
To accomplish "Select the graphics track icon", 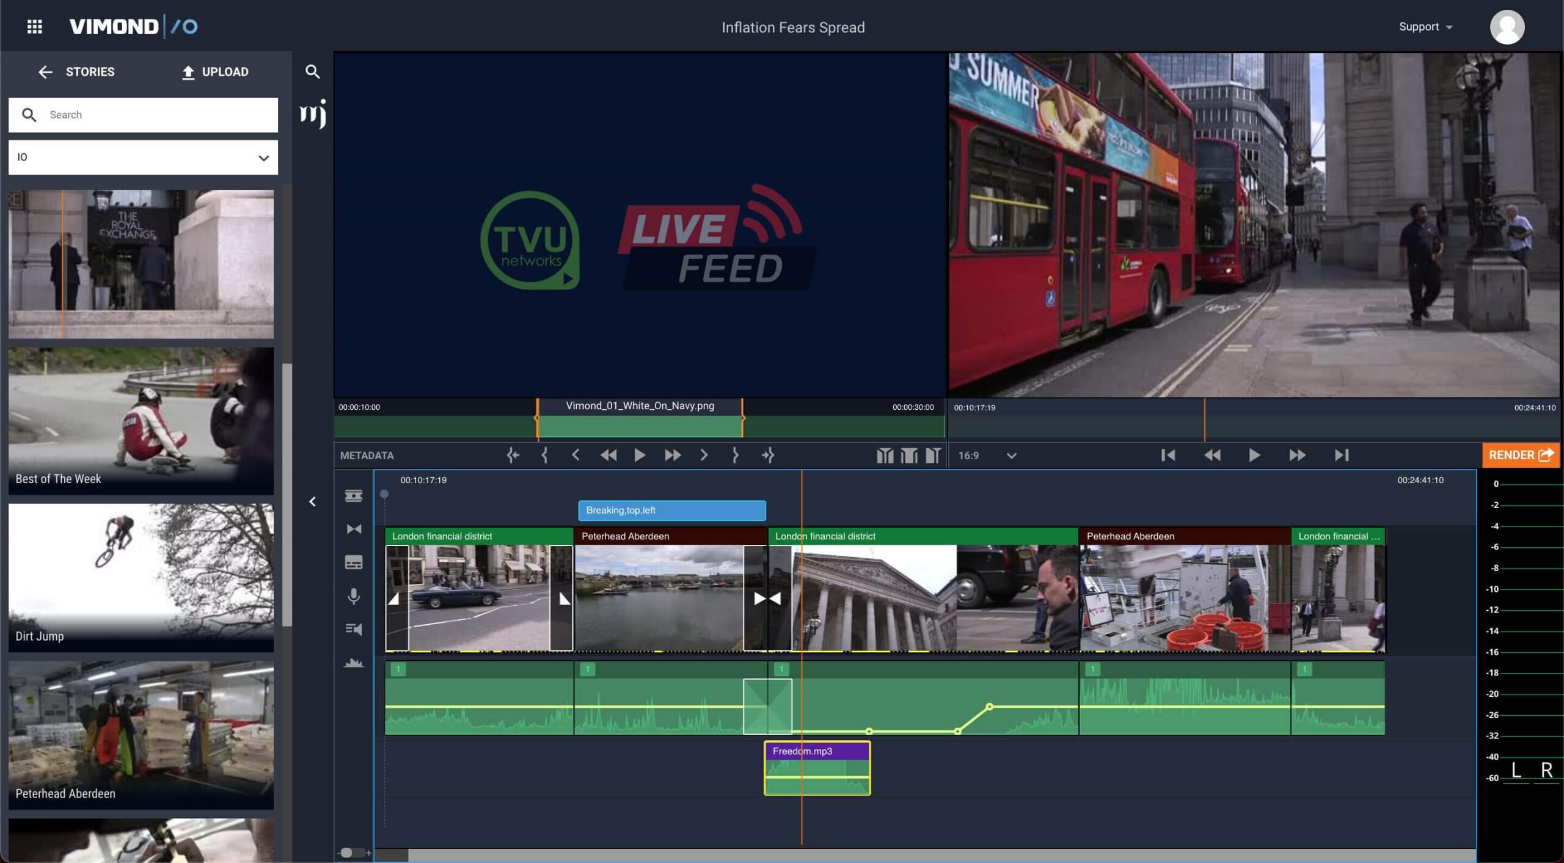I will [354, 496].
